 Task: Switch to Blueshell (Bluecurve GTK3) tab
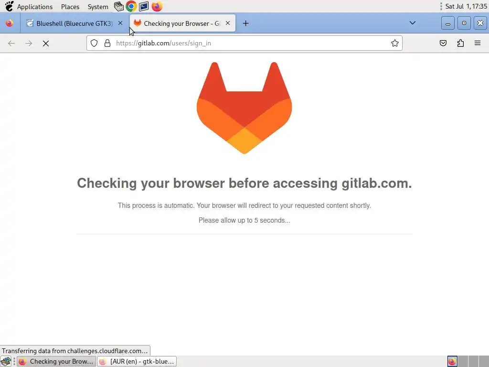[x=74, y=23]
